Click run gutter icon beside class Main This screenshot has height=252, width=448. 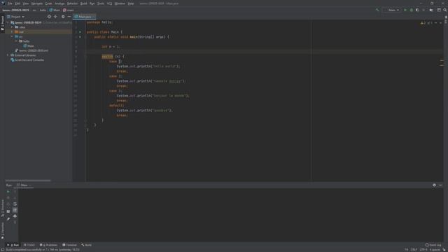pyautogui.click(x=80, y=32)
